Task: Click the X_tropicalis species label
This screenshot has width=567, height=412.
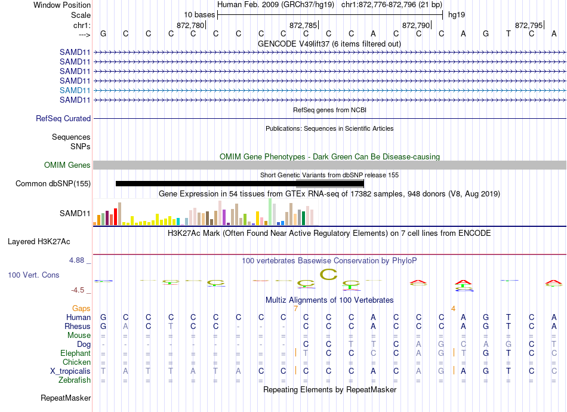Action: coord(70,371)
